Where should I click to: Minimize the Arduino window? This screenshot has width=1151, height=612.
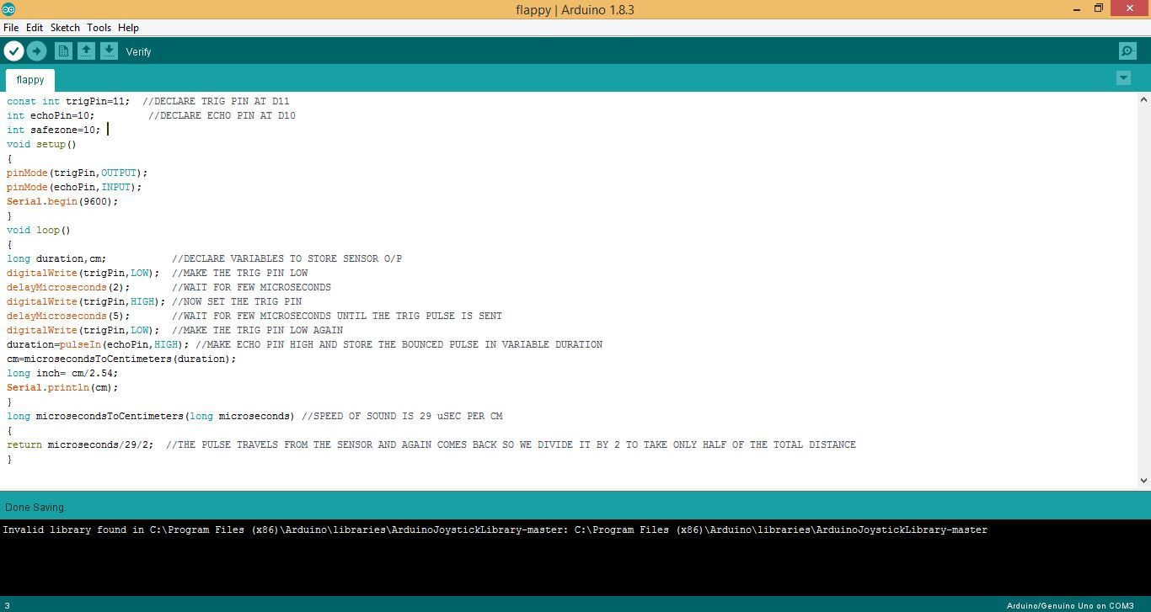1077,9
